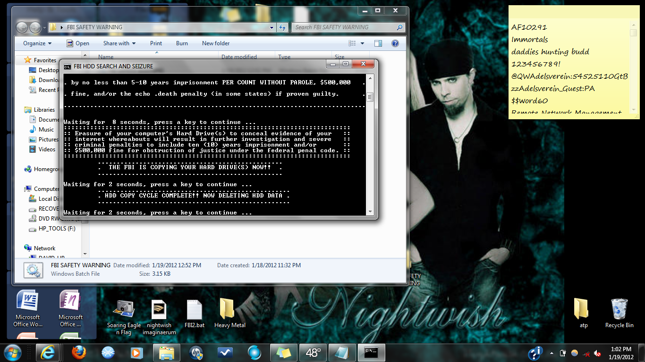Viewport: 645px width, 362px height.
Task: Launch Firefox from the taskbar
Action: (79, 353)
